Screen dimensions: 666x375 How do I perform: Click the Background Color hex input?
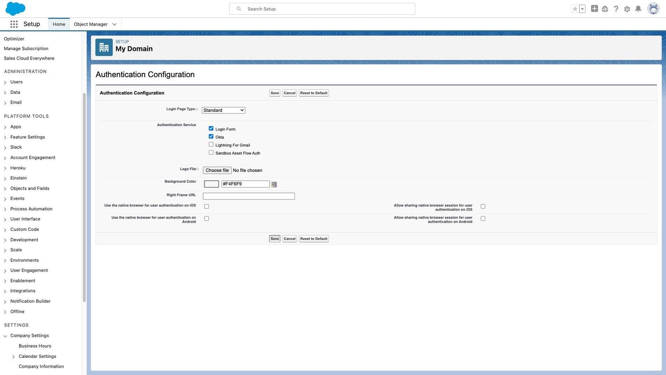click(245, 184)
